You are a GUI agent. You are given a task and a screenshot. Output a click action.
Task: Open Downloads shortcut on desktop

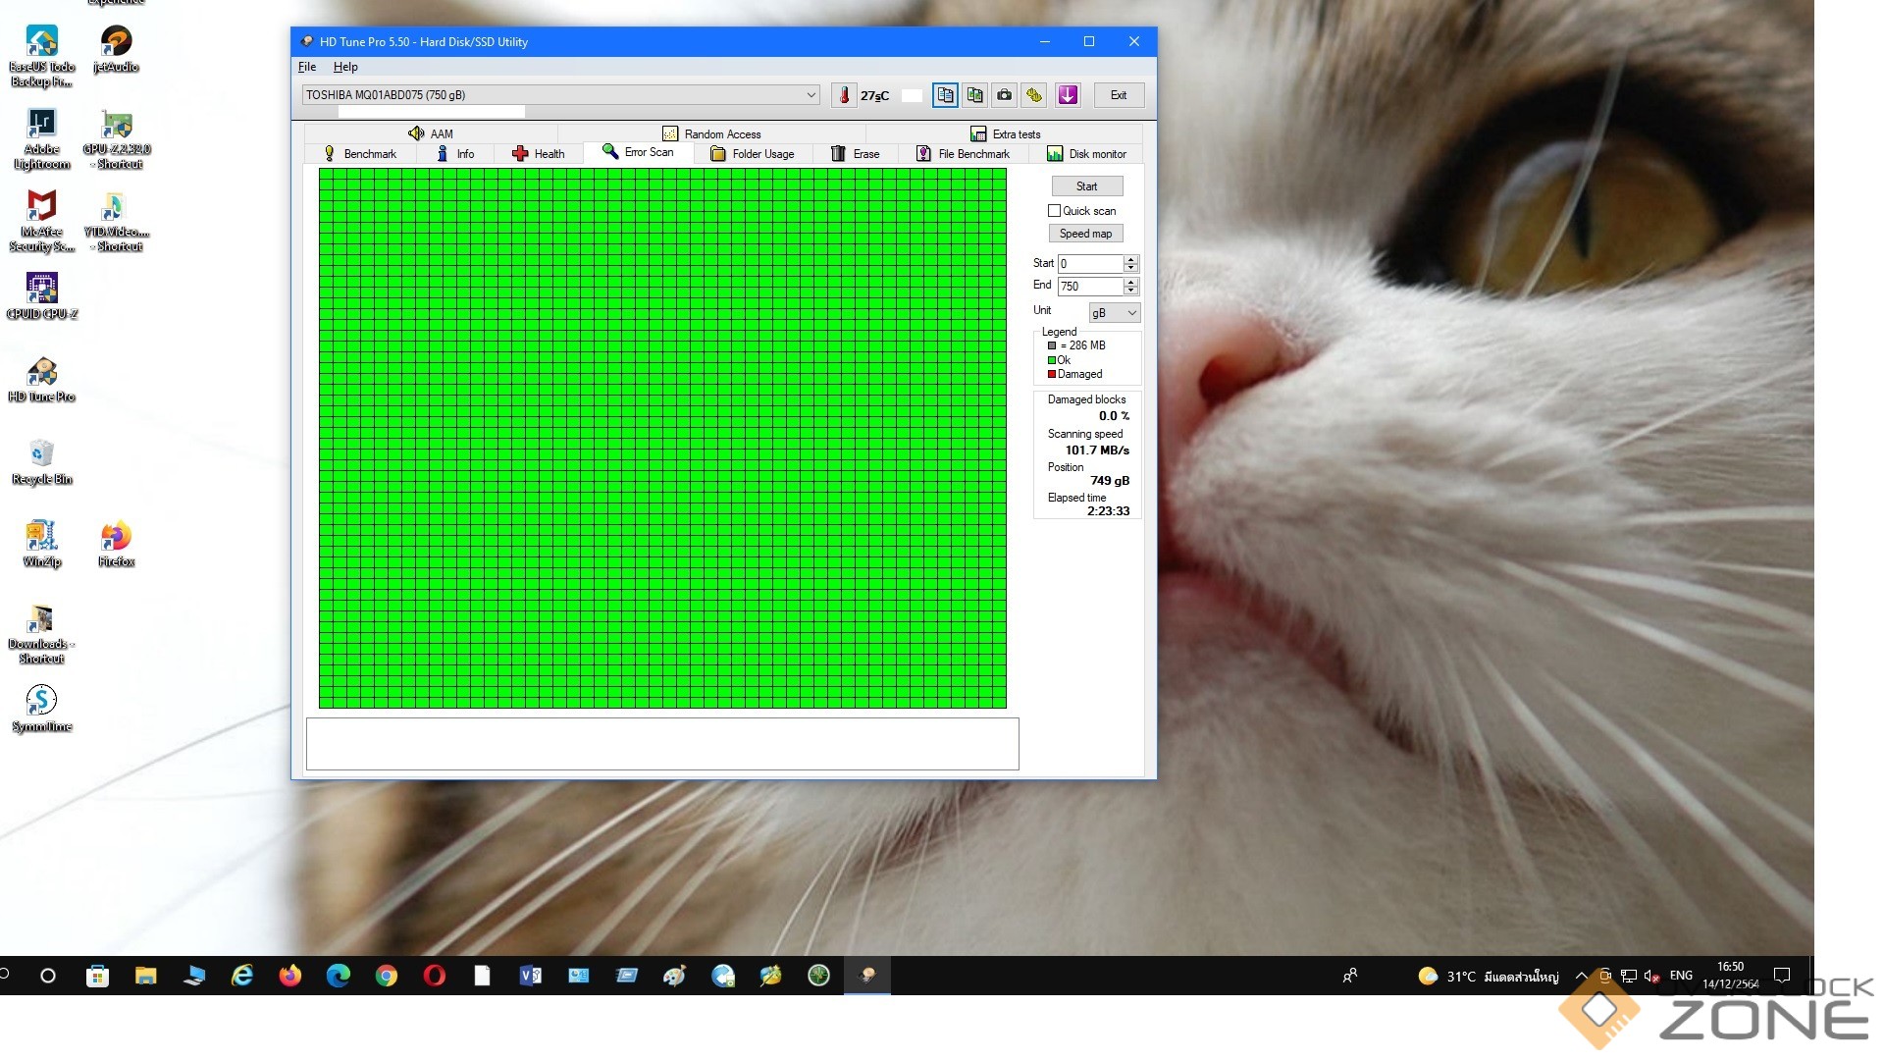click(41, 633)
